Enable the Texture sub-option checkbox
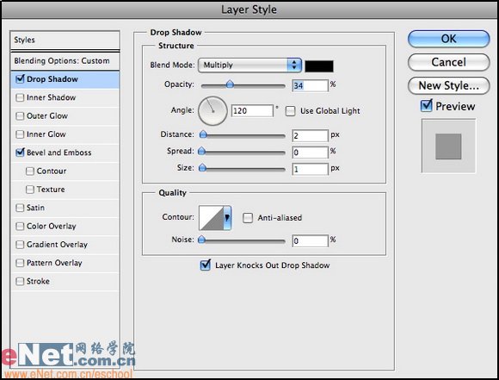This screenshot has height=380, width=499. click(30, 190)
